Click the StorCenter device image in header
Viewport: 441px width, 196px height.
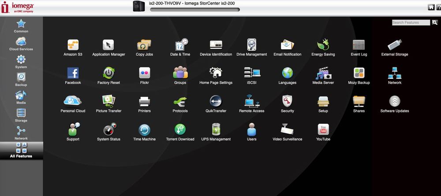[139, 6]
